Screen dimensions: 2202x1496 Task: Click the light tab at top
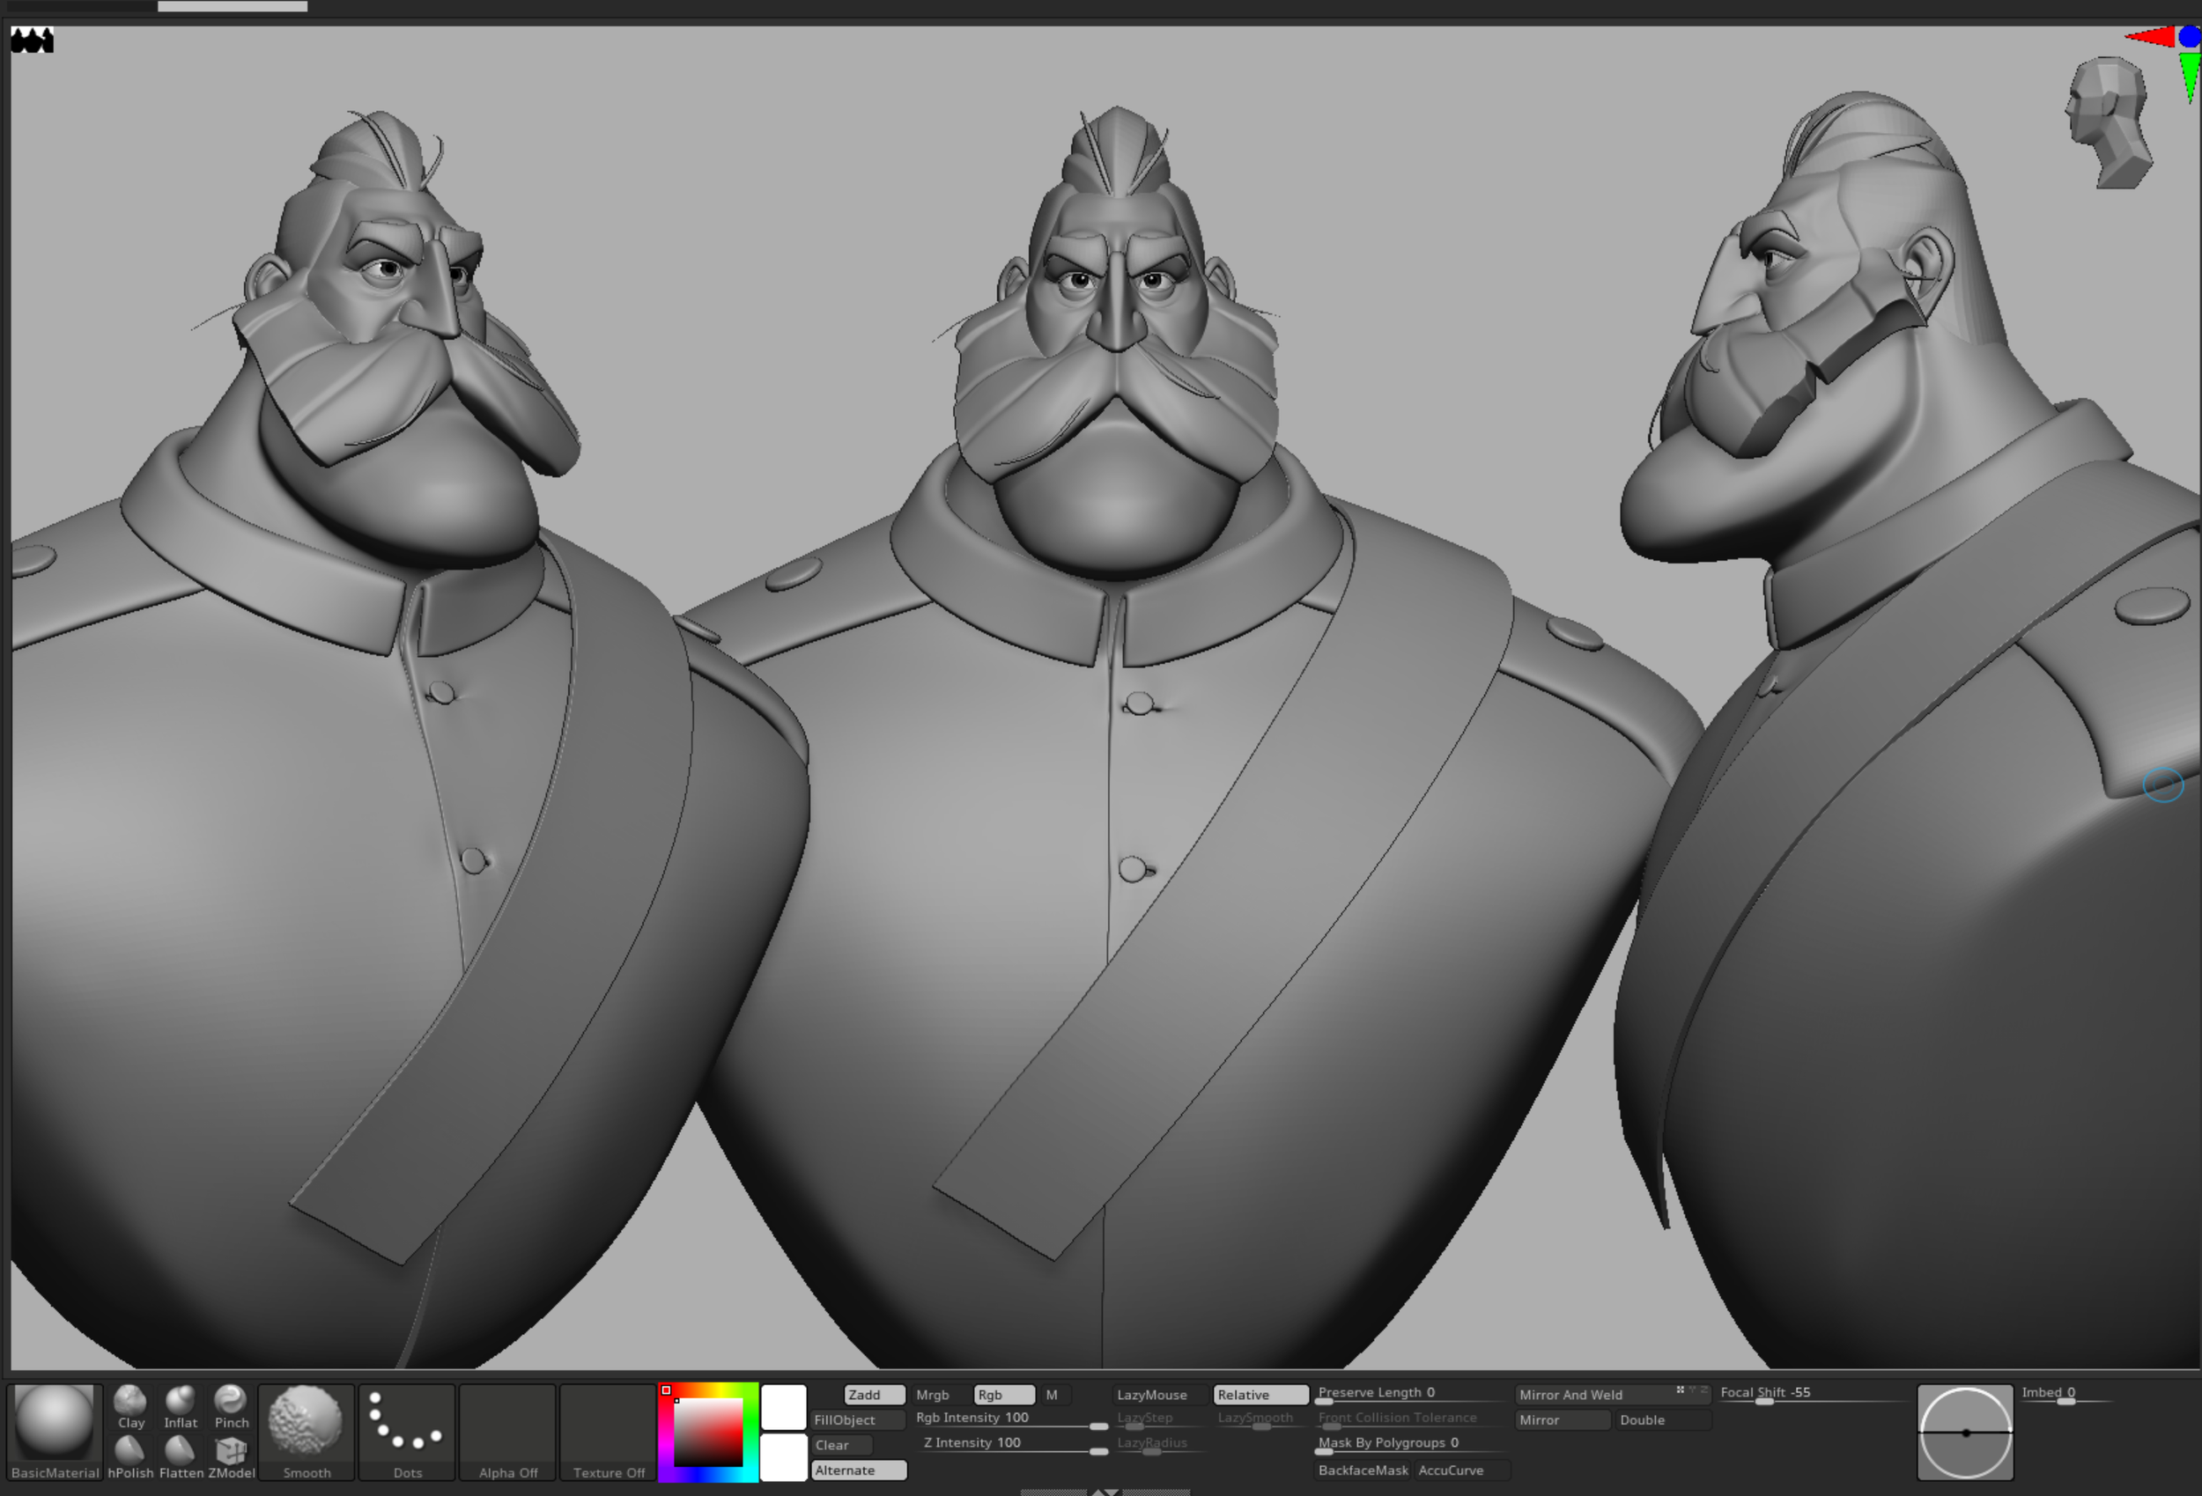point(233,5)
